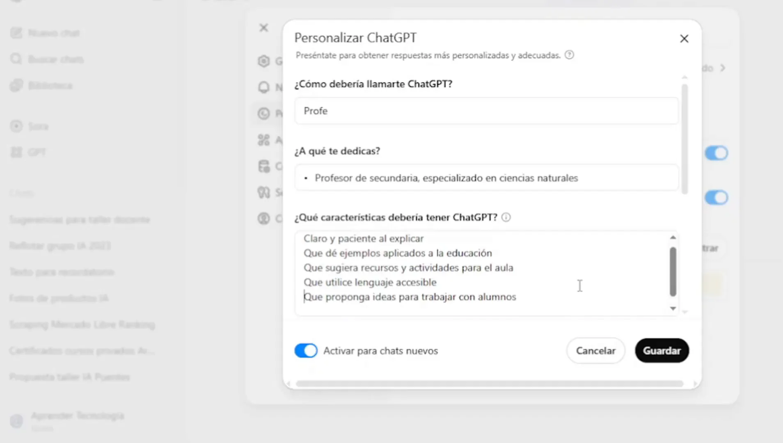Click the up arrow of the characteristics textarea
Image resolution: width=783 pixels, height=443 pixels.
673,237
